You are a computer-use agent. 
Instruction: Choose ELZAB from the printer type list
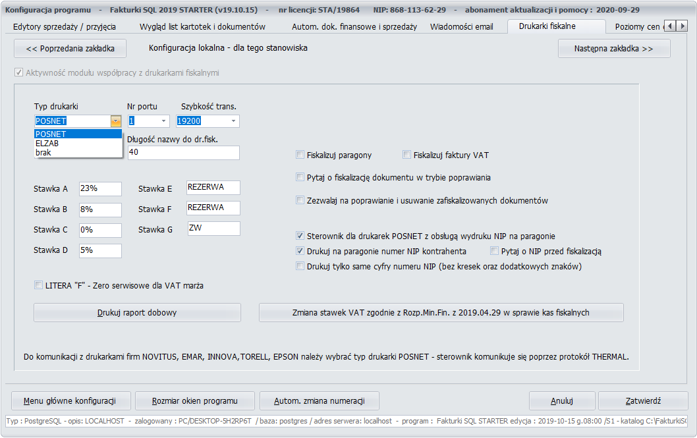tap(78, 144)
